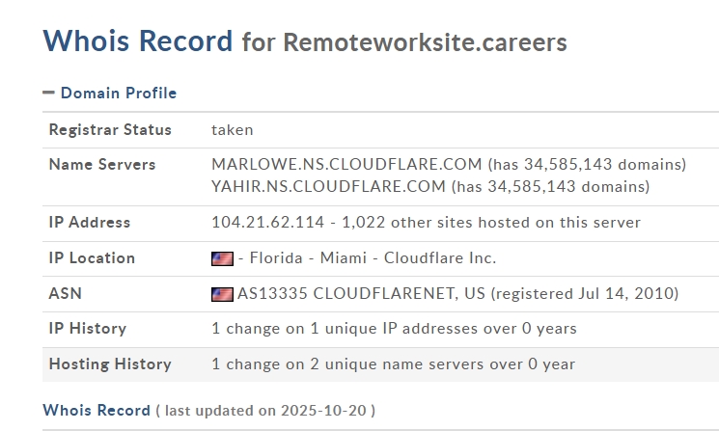This screenshot has height=431, width=719.
Task: Click the Whois Record page title
Action: pos(138,41)
